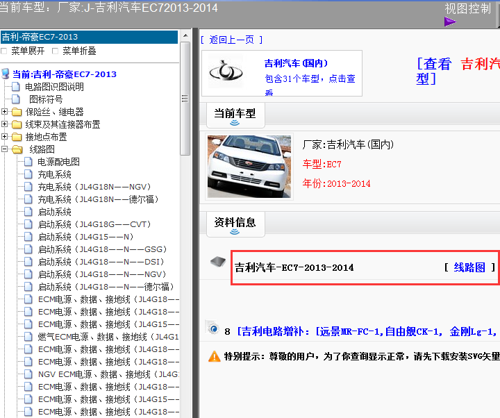Viewport: 500px width, 418px height.
Task: Click the wifi-style icon under 当前车型 tab
Action: point(235,123)
